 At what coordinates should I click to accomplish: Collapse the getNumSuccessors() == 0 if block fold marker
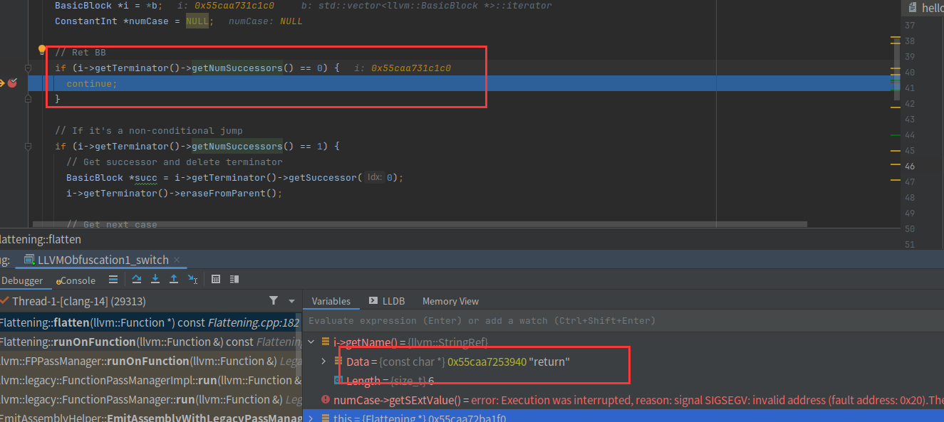click(x=28, y=68)
